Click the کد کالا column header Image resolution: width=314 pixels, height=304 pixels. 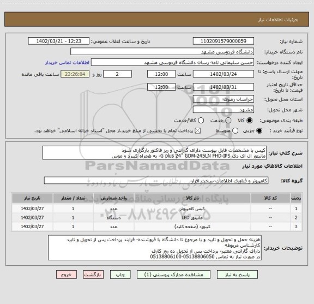click(270, 198)
